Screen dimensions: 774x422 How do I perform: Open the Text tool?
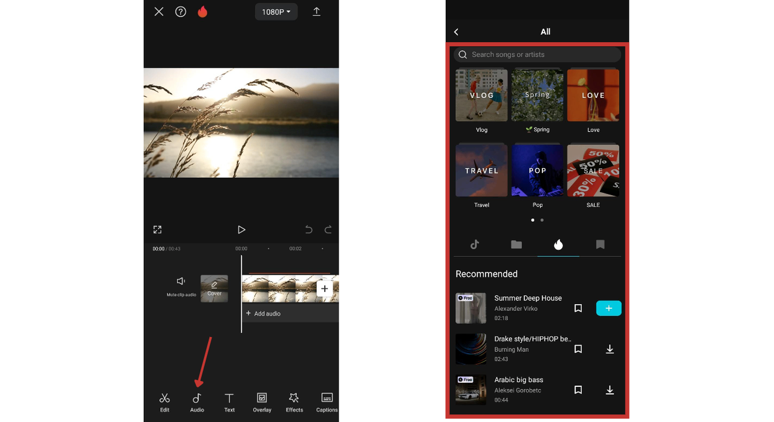pos(229,402)
